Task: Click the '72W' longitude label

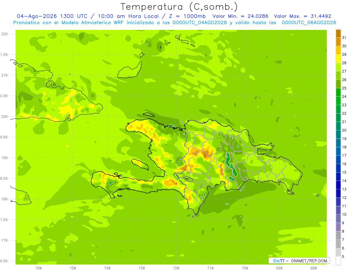Action: click(x=176, y=268)
